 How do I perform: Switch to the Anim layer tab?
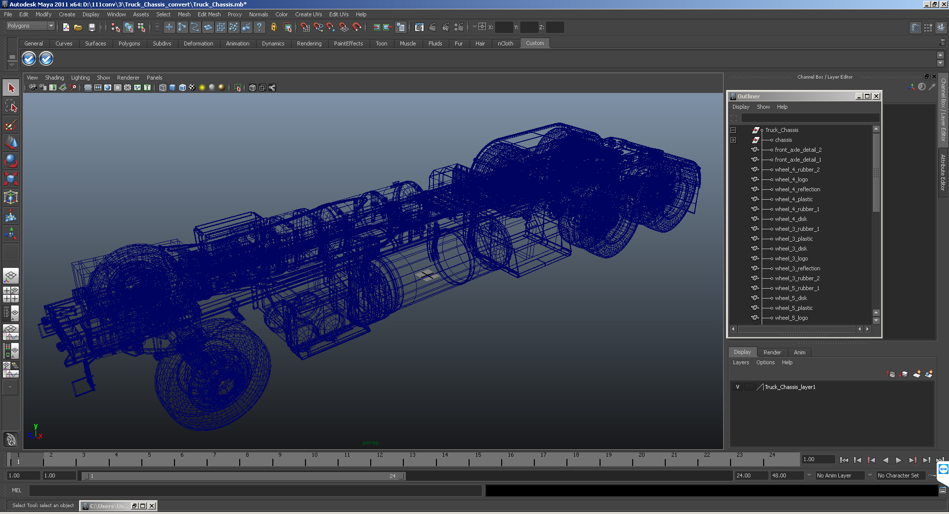click(x=799, y=352)
